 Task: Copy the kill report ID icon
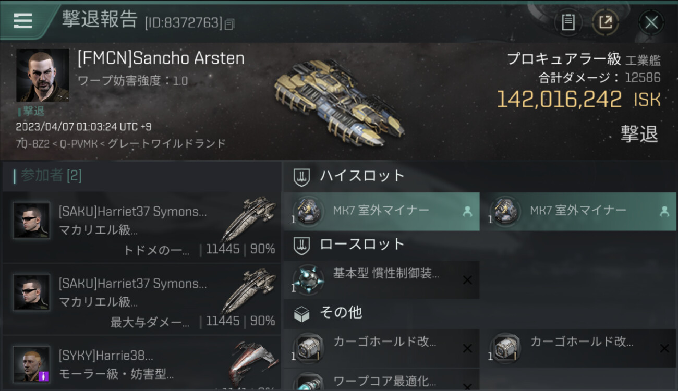[230, 25]
